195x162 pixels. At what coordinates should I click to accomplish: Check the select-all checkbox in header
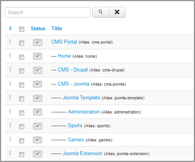21,29
